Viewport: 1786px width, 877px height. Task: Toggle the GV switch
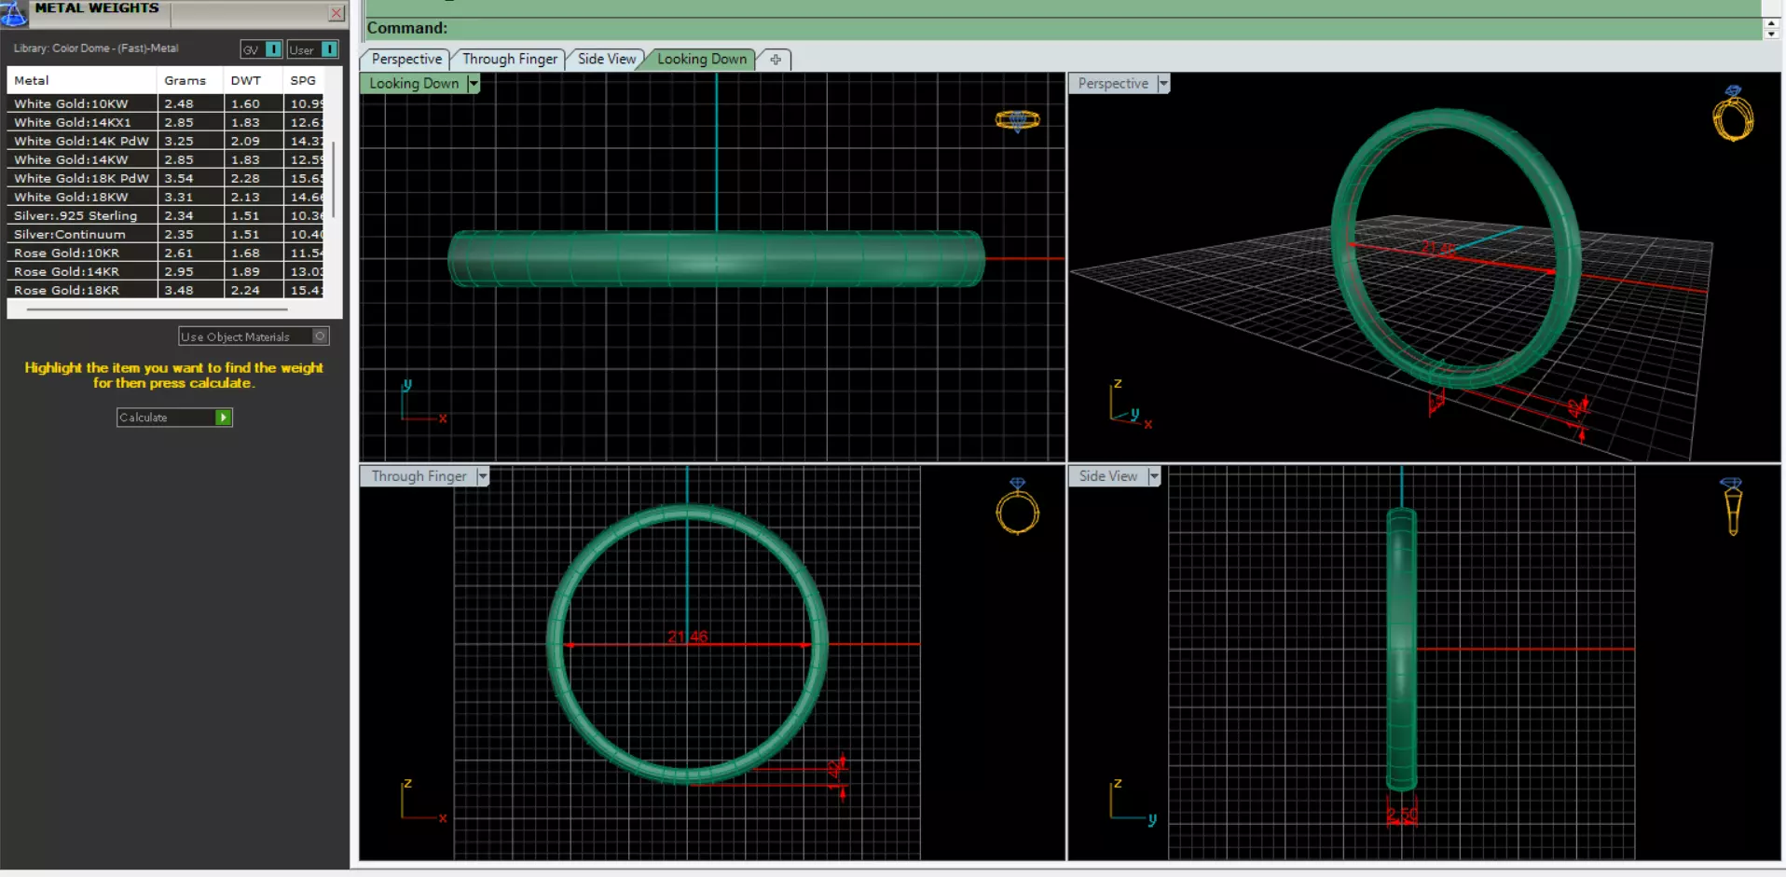coord(261,49)
